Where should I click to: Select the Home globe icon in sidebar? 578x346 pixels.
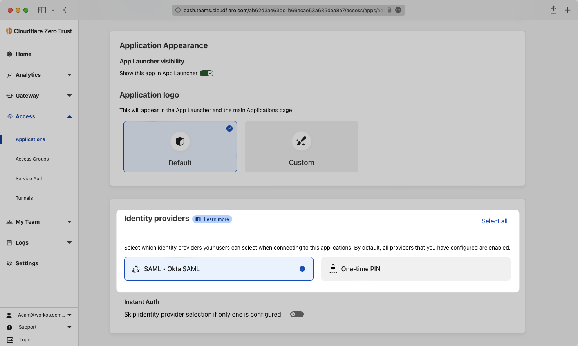click(9, 54)
